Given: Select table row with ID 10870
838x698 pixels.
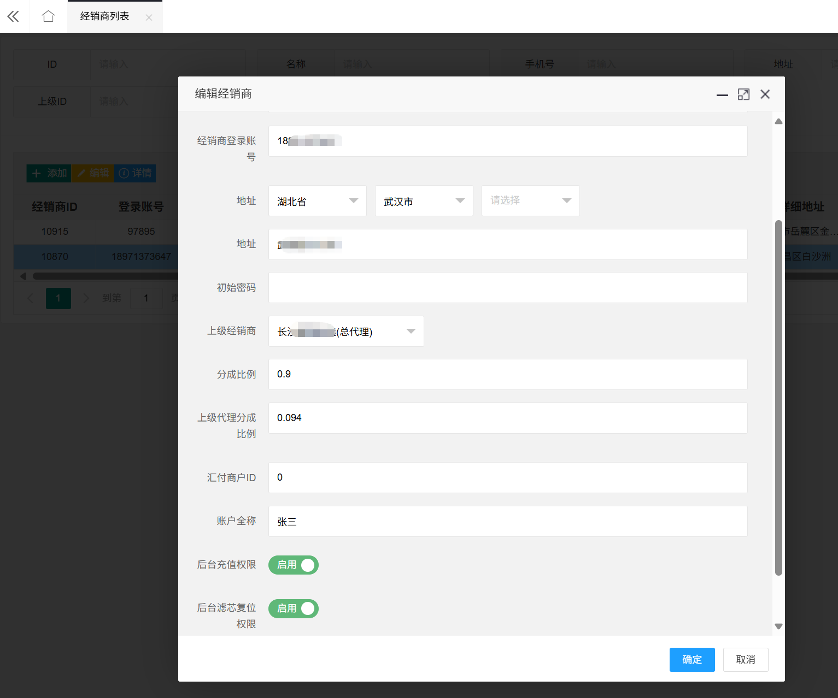Looking at the screenshot, I should coord(96,257).
